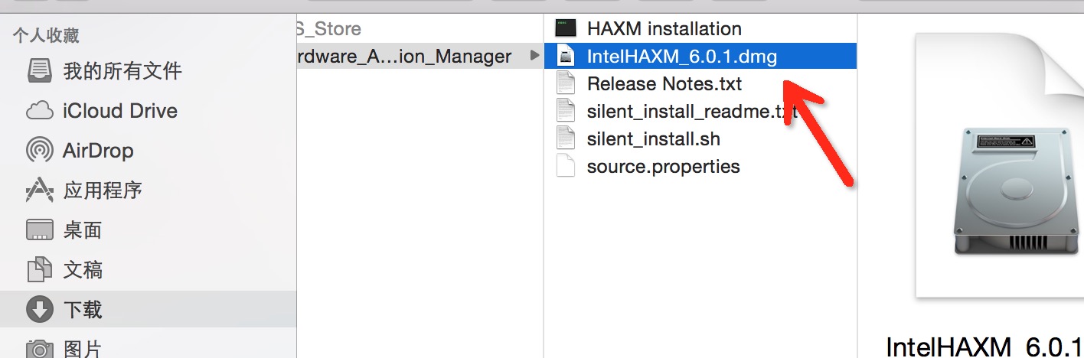Select the source.properties file
The width and height of the screenshot is (1084, 358).
click(x=663, y=167)
